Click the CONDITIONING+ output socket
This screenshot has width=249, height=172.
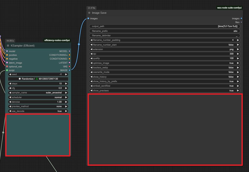69,55
